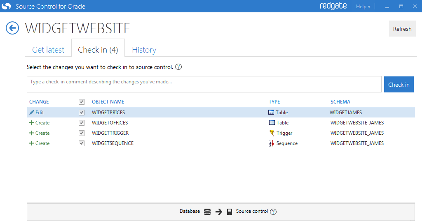Close the Source Control for Oracle window
The height and width of the screenshot is (221, 422).
click(x=415, y=7)
